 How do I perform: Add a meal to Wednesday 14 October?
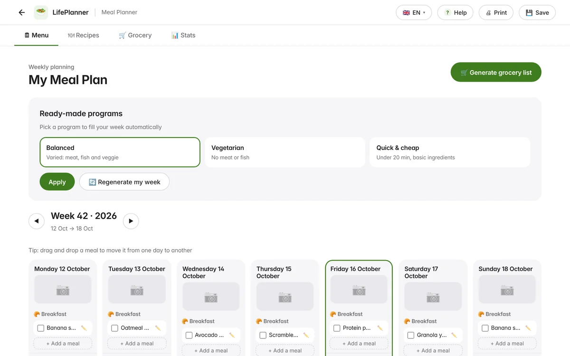(211, 351)
